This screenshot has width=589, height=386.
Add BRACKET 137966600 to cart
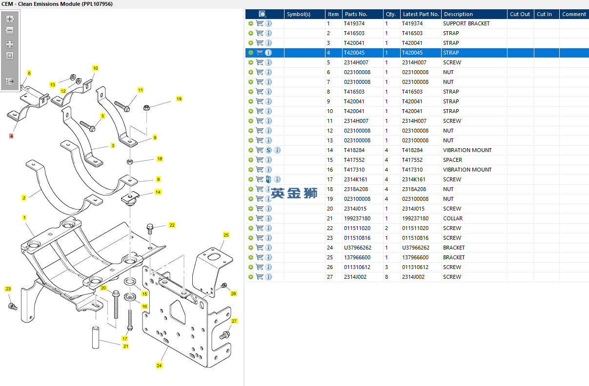pos(260,257)
